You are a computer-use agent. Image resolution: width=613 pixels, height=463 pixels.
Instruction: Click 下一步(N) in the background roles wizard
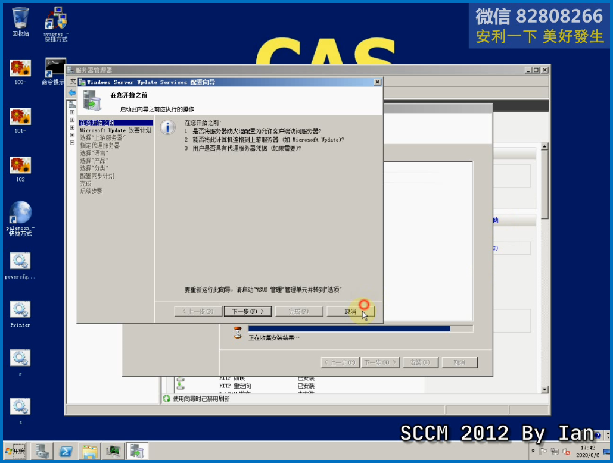[x=380, y=362]
